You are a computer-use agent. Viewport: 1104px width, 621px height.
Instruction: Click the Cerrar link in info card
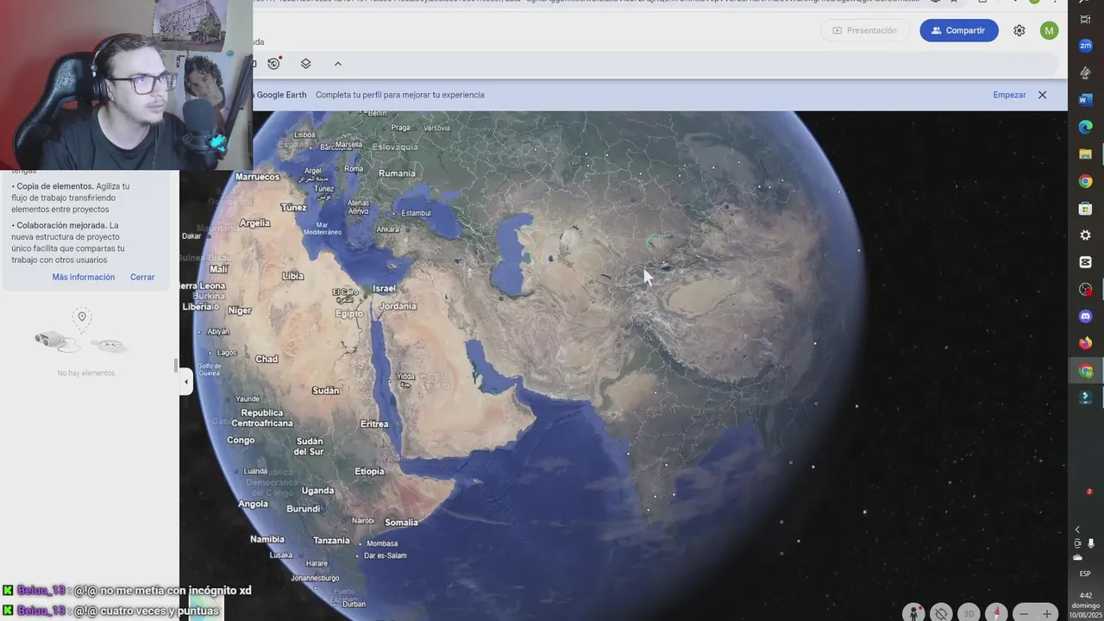[142, 277]
